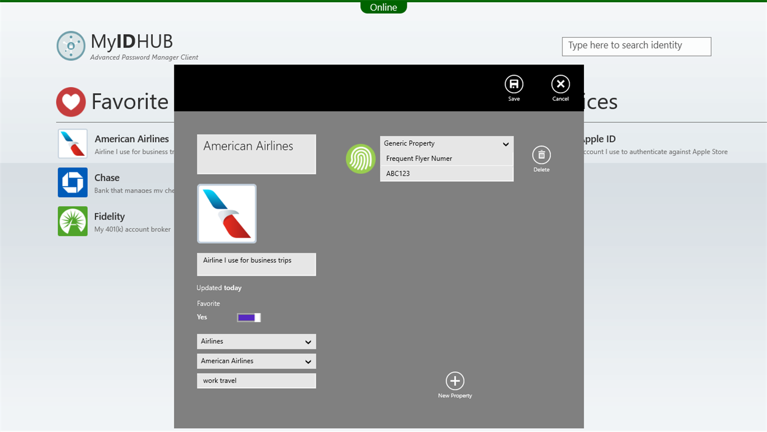Cancel editing with the X icon
The image size is (767, 432).
pos(560,85)
